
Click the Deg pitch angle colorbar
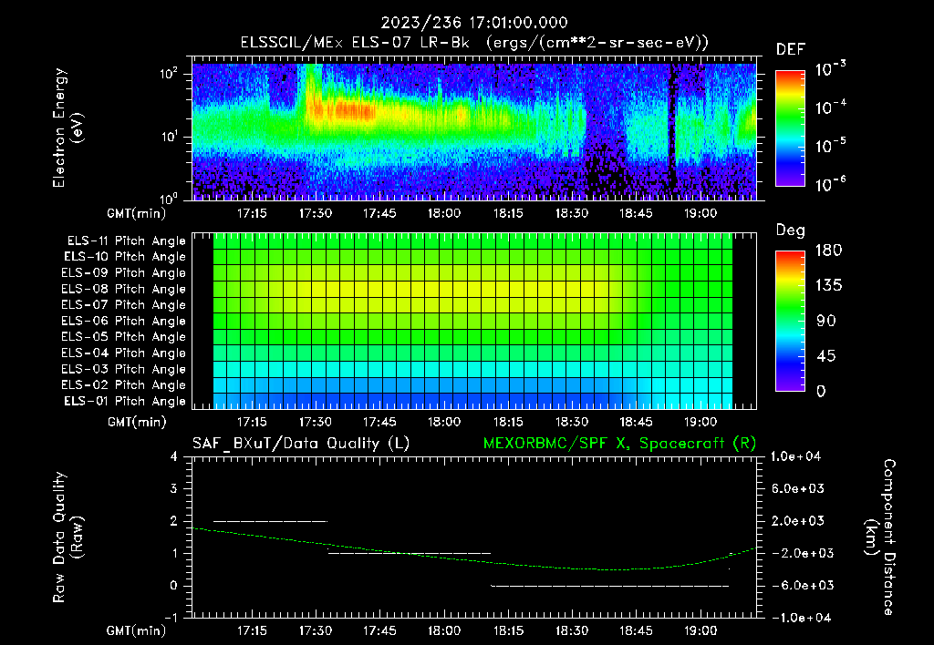[790, 321]
